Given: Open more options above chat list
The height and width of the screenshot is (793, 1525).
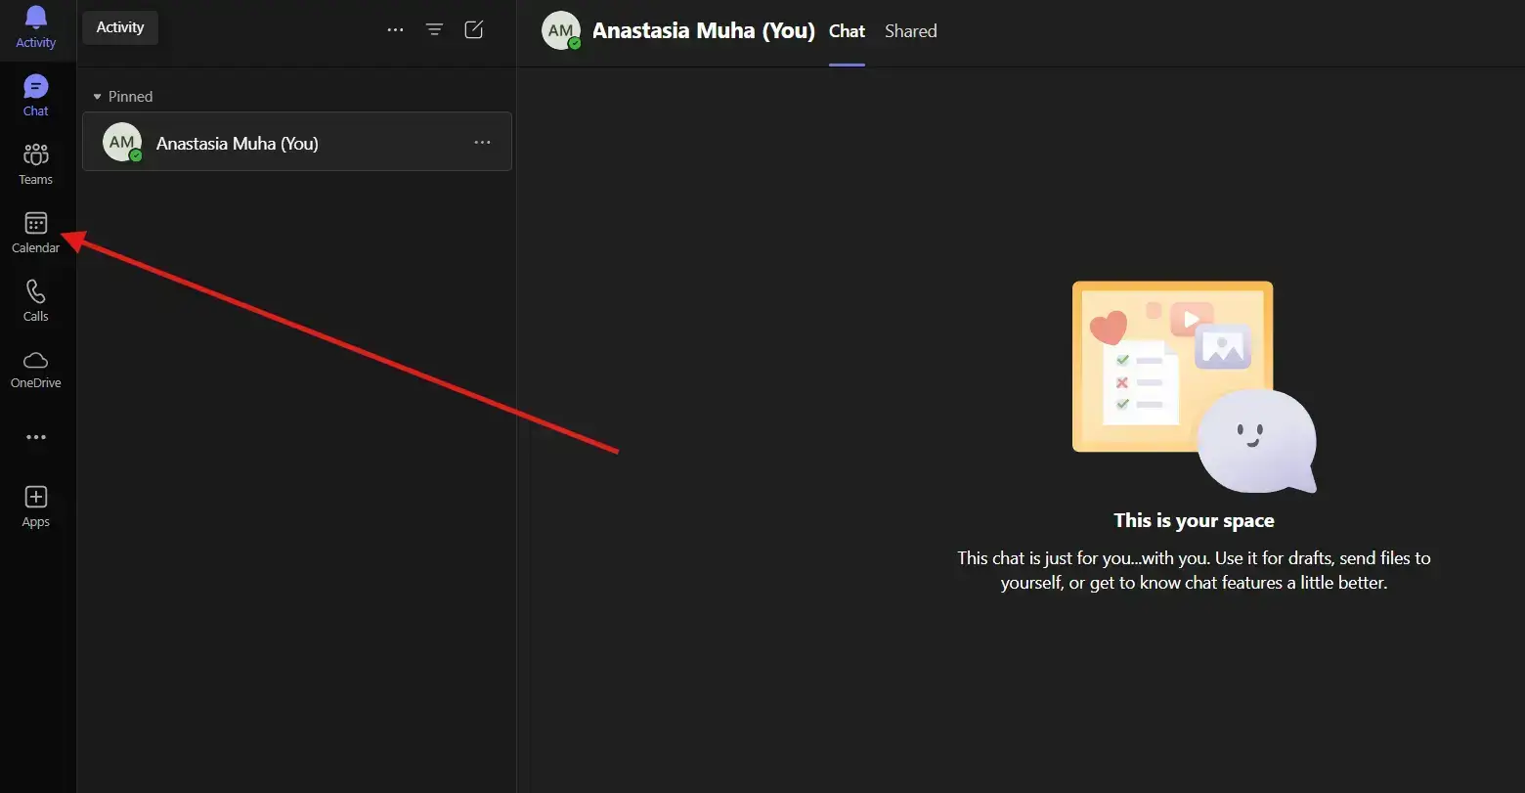Looking at the screenshot, I should pyautogui.click(x=395, y=30).
